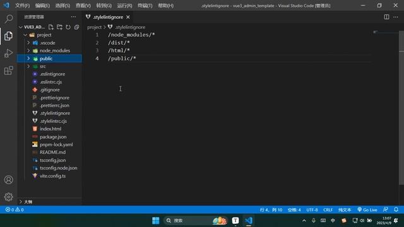This screenshot has width=404, height=227.
Task: Click project in the breadcrumb
Action: pyautogui.click(x=94, y=27)
